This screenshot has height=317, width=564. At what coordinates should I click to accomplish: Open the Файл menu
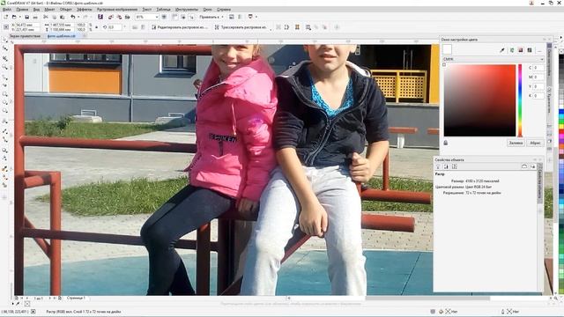tap(6, 10)
